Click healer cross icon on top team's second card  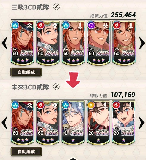(55, 25)
